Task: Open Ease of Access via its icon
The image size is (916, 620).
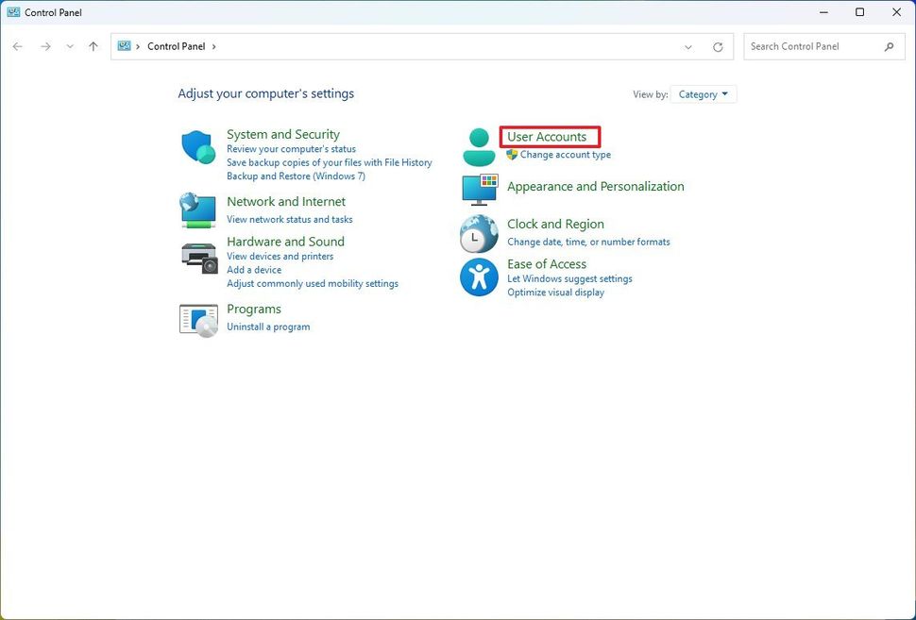Action: [479, 276]
